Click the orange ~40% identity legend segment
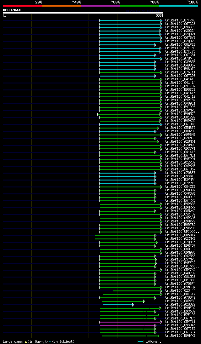 (62, 5)
